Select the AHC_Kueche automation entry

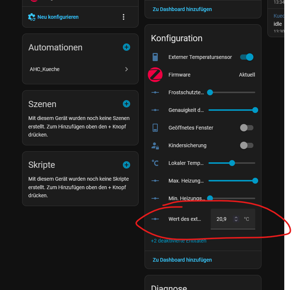pyautogui.click(x=79, y=69)
